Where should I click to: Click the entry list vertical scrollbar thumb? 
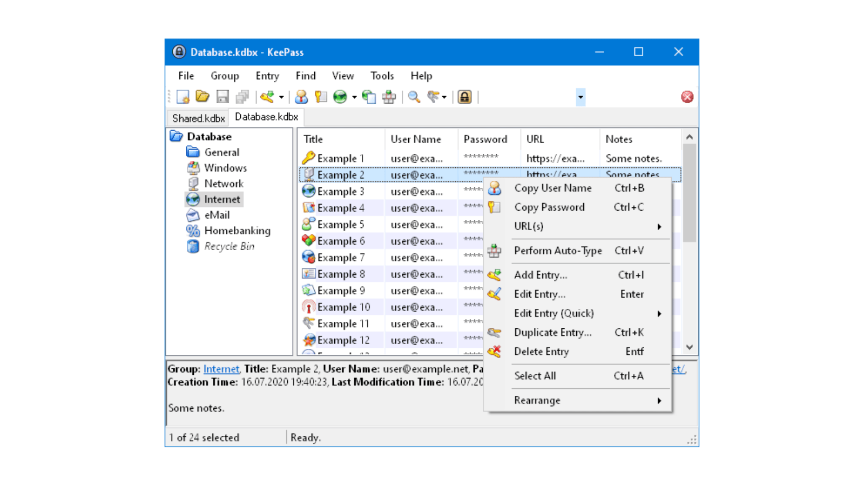pyautogui.click(x=690, y=193)
